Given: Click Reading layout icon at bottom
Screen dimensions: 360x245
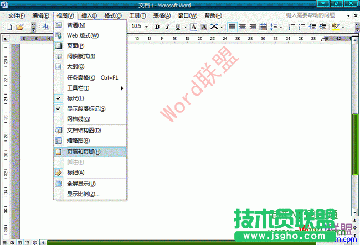Looking at the screenshot, I should click(35, 242).
